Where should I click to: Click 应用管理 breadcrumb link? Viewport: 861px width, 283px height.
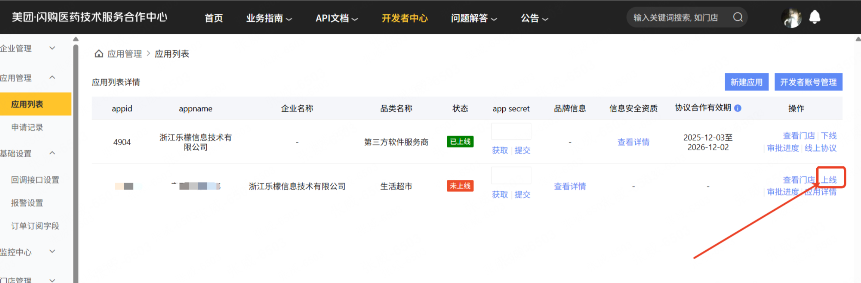point(124,54)
